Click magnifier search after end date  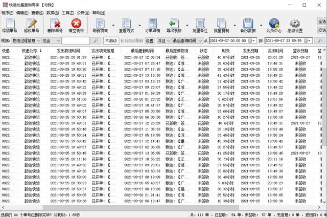[320, 40]
